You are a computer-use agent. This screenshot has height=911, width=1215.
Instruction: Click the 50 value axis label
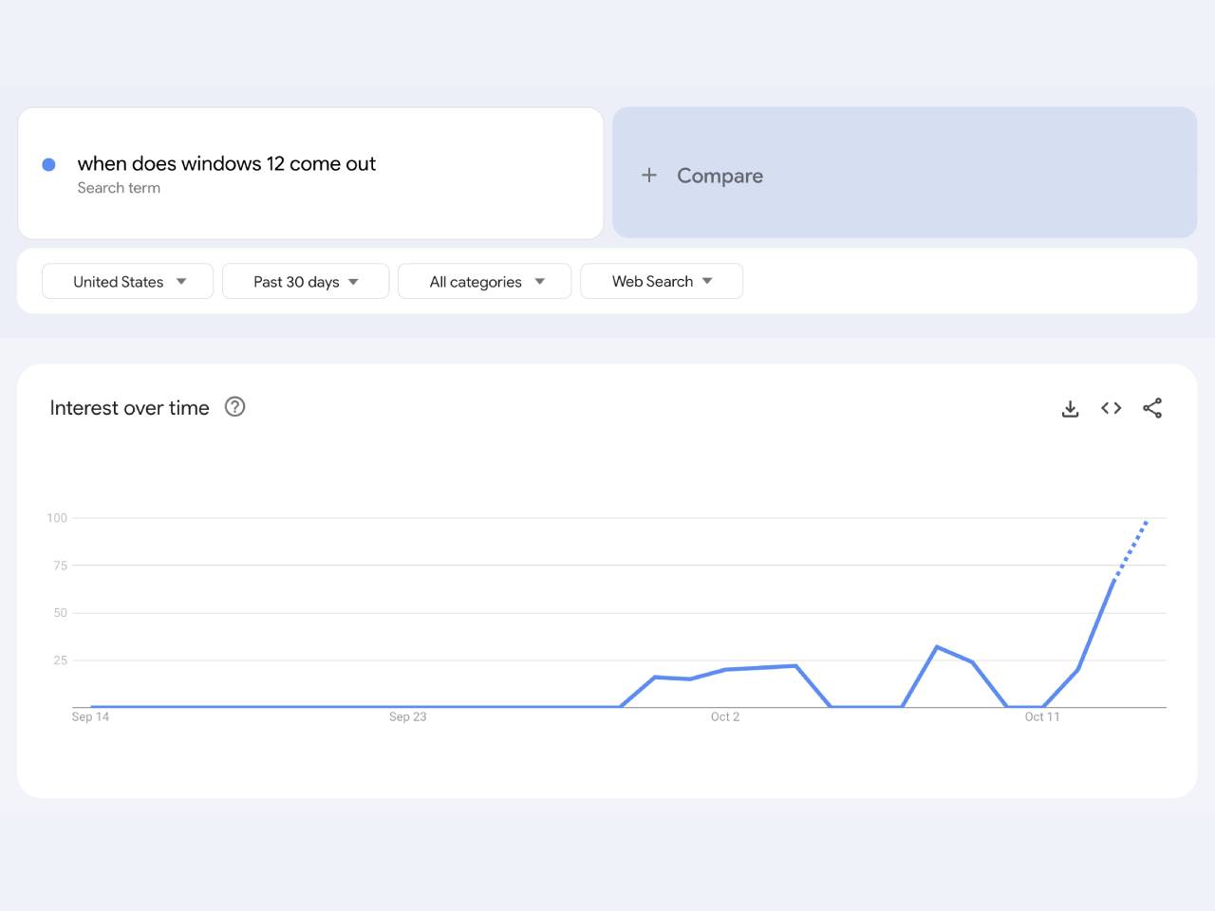[x=60, y=613]
